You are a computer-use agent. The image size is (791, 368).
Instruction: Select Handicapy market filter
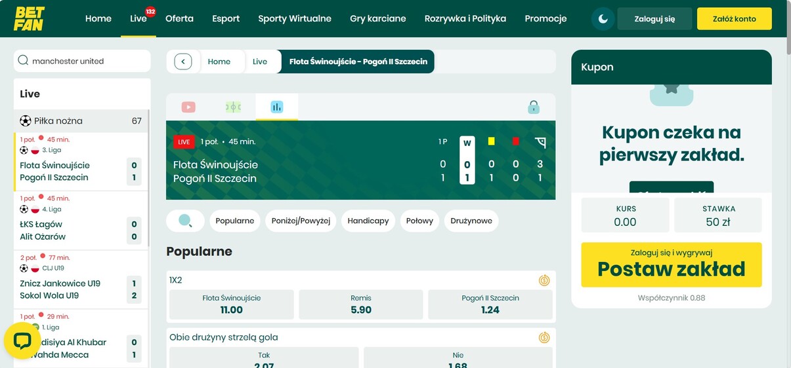coord(368,221)
